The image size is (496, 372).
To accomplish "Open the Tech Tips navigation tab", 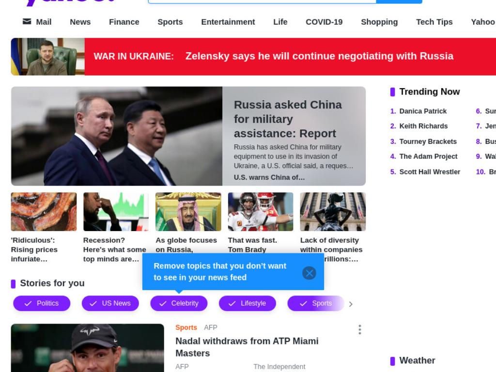I will point(434,22).
